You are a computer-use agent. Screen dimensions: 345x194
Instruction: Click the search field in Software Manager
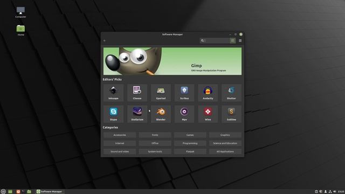(x=215, y=41)
